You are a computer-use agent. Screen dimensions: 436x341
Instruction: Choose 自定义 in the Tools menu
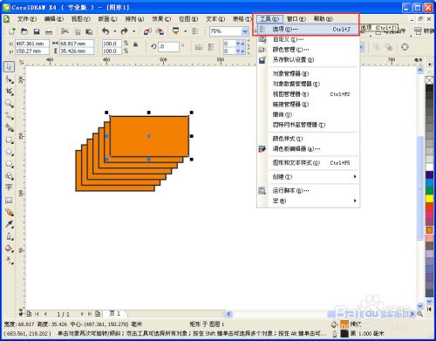click(308, 39)
